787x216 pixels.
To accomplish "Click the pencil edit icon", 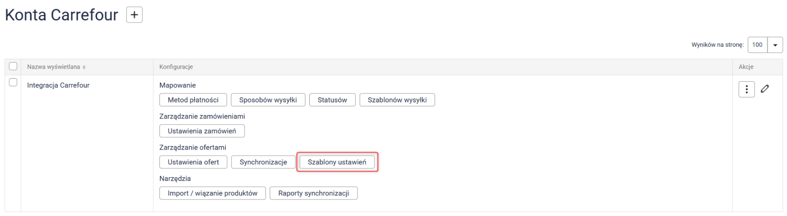I will 765,89.
